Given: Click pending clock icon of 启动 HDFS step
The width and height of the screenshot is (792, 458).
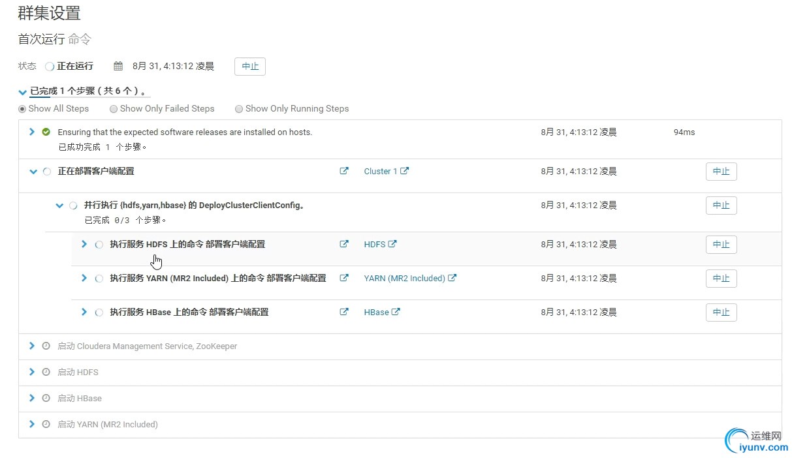Looking at the screenshot, I should click(x=46, y=372).
